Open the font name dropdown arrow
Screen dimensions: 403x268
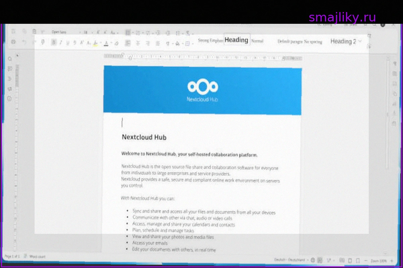click(x=80, y=32)
